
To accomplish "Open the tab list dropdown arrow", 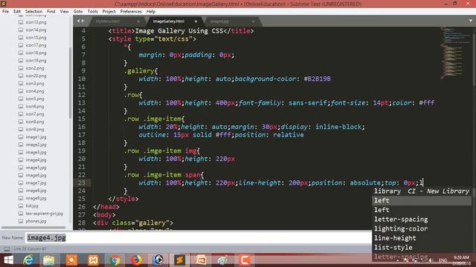I will point(471,21).
